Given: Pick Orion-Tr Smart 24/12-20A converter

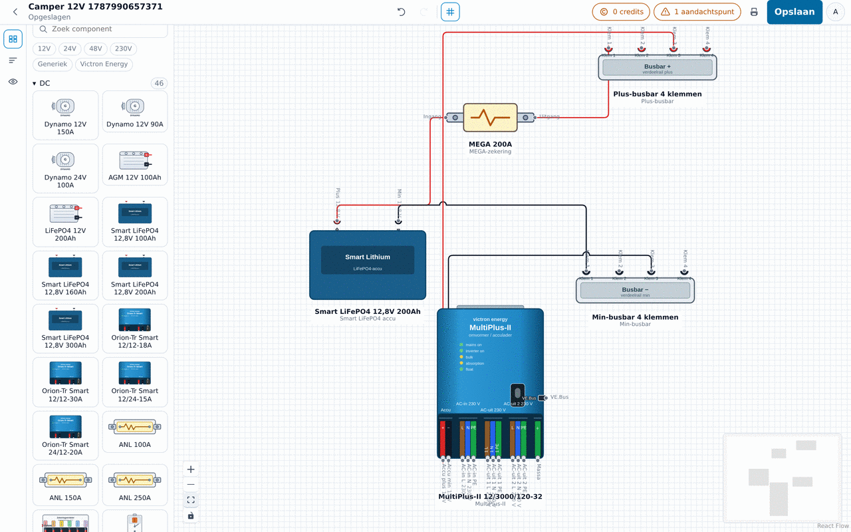Looking at the screenshot, I should [65, 436].
